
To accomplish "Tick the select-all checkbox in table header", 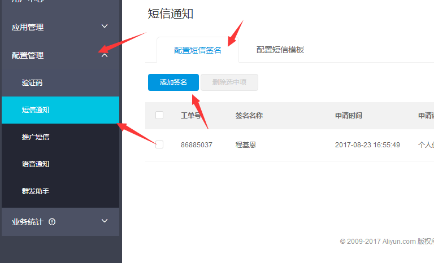I will coord(159,115).
